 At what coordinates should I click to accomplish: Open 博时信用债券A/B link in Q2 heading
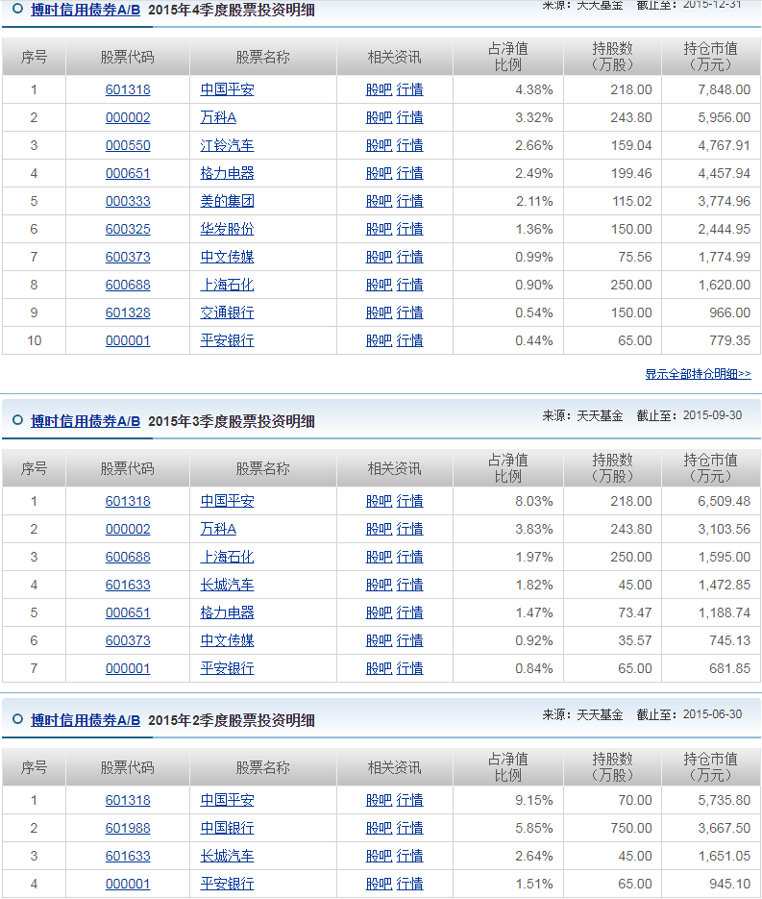[86, 720]
